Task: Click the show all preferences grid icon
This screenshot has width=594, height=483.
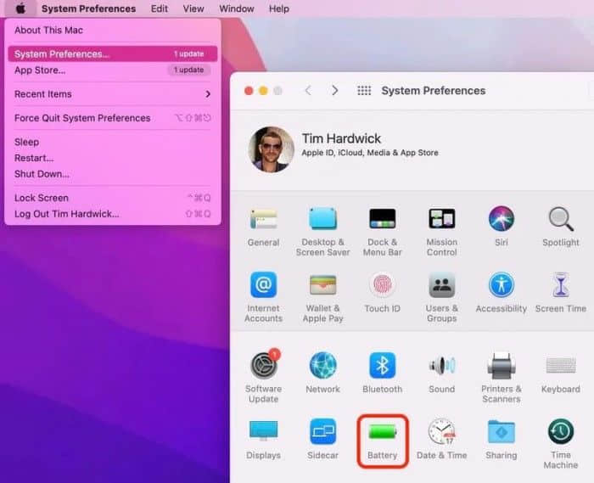Action: point(364,91)
